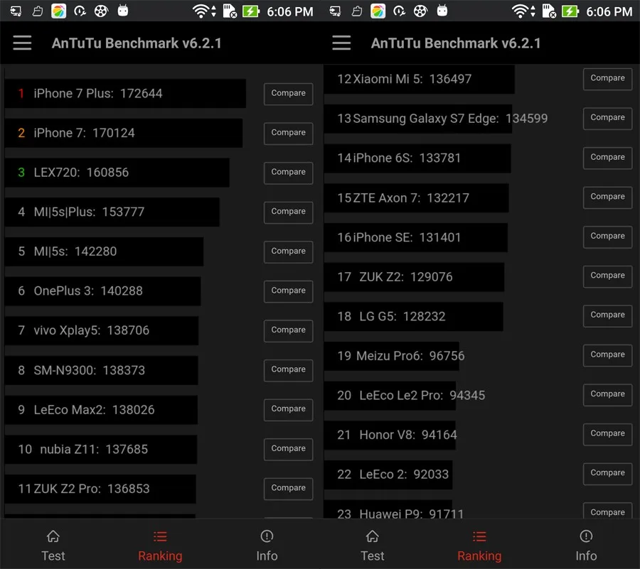Image resolution: width=640 pixels, height=569 pixels.
Task: Tap Info tab in right screen
Action: (586, 546)
